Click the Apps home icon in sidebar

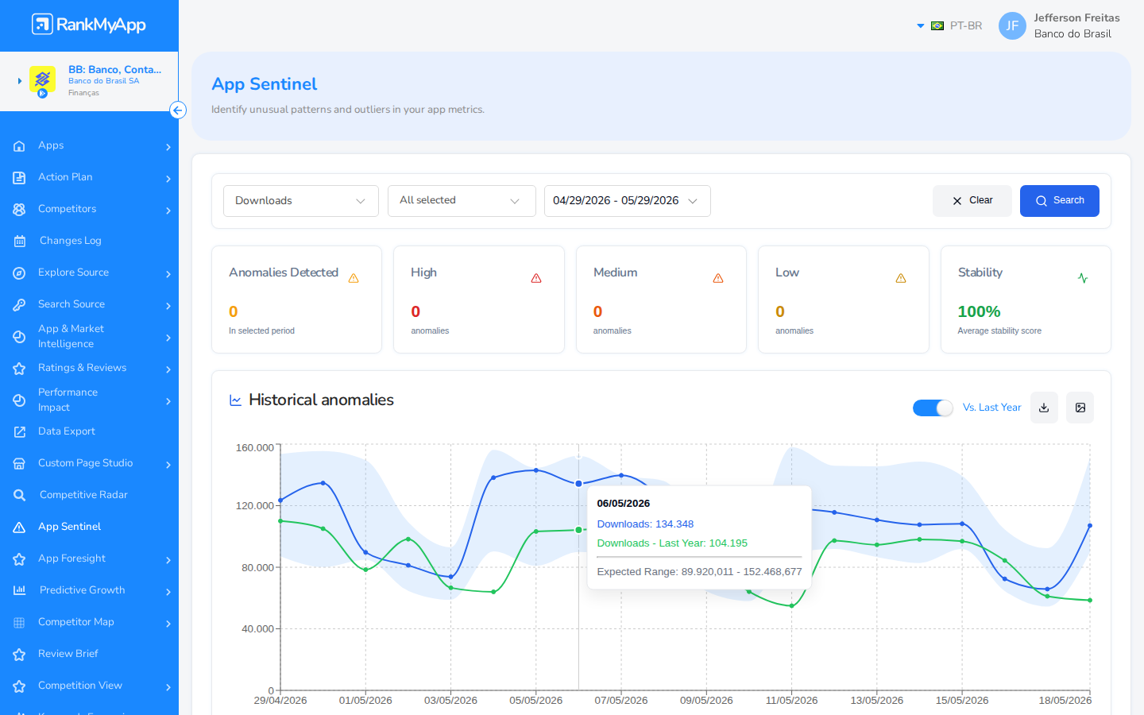19,146
